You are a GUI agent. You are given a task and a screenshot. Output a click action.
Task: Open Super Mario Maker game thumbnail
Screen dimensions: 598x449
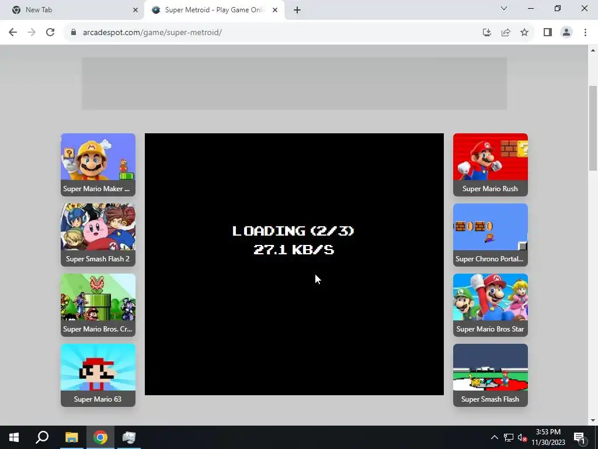[x=98, y=164]
